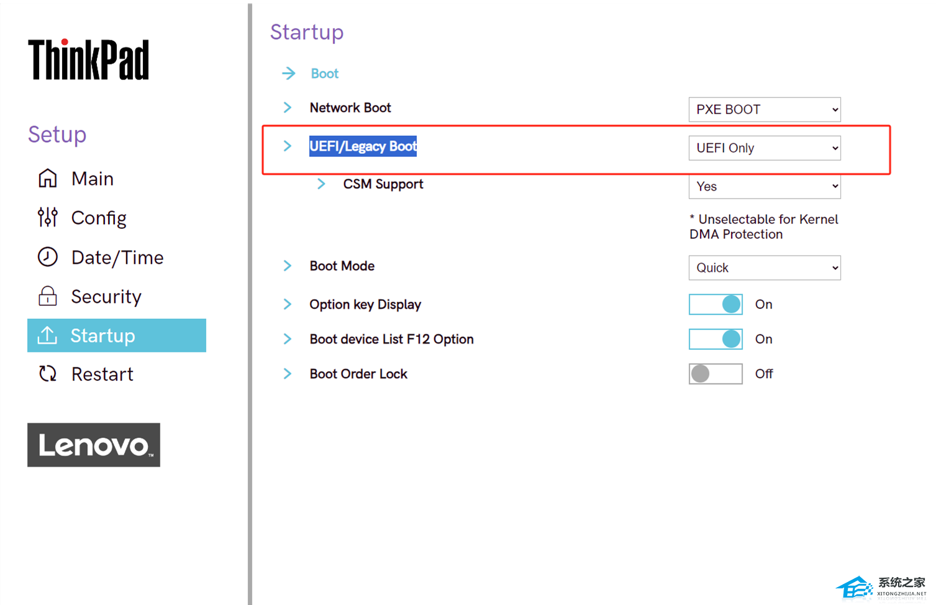Screen dimensions: 936x605
Task: Turn off the Option key Display switch
Action: click(x=716, y=304)
